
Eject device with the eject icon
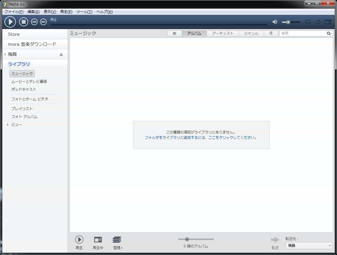(61, 54)
